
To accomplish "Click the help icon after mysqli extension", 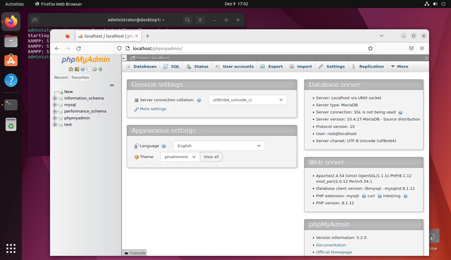I will pyautogui.click(x=364, y=196).
